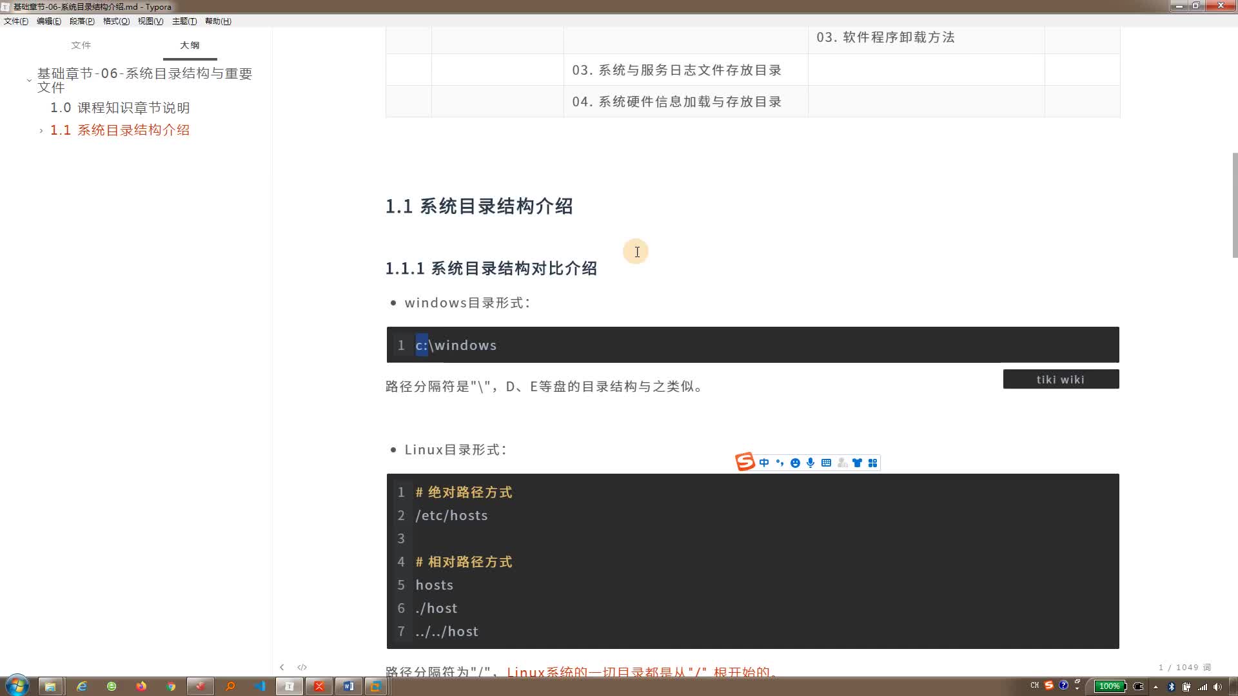The image size is (1238, 696).
Task: Open the soft keyboard from Sogou toolbar
Action: pos(826,463)
